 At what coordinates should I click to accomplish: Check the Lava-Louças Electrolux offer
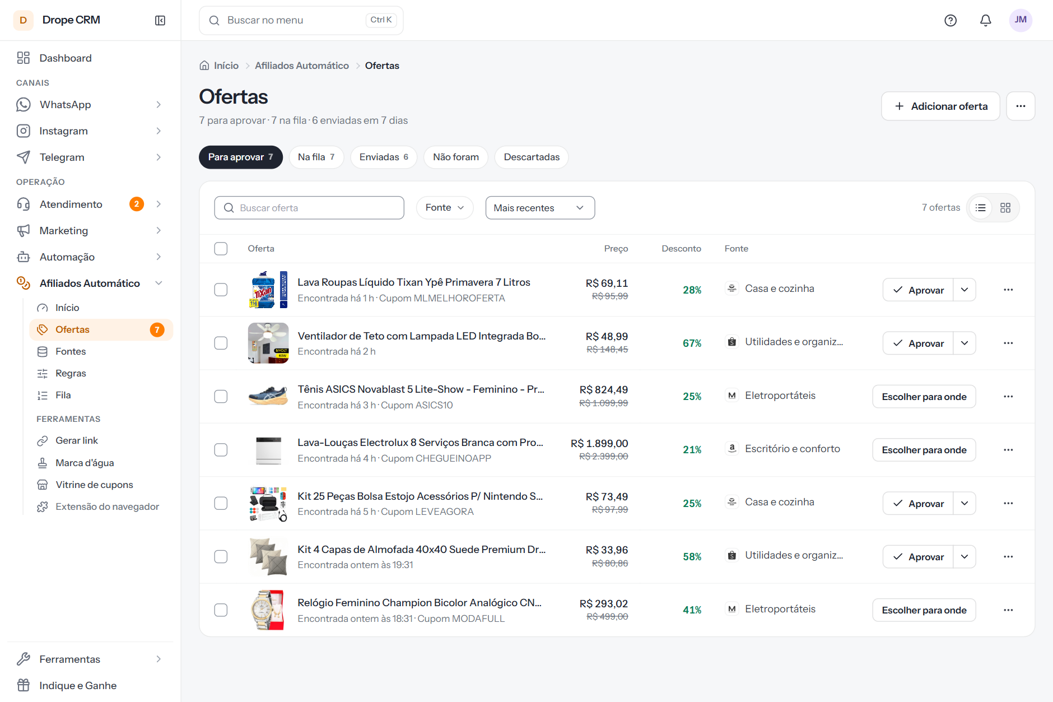[x=221, y=450]
